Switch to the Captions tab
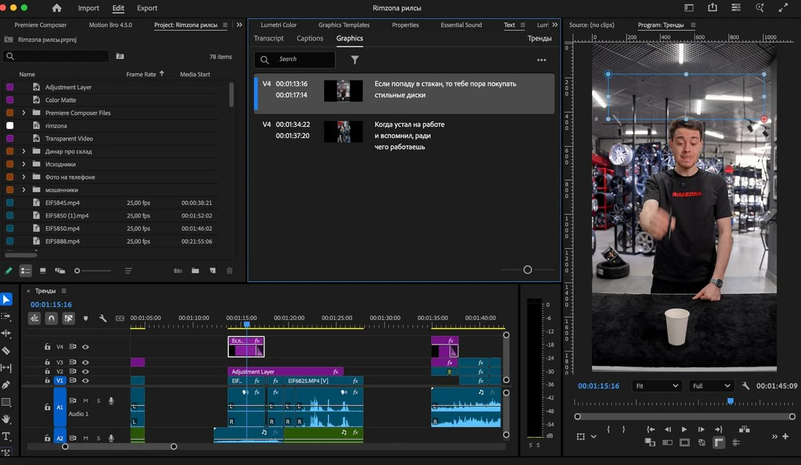The image size is (801, 465). tap(310, 38)
